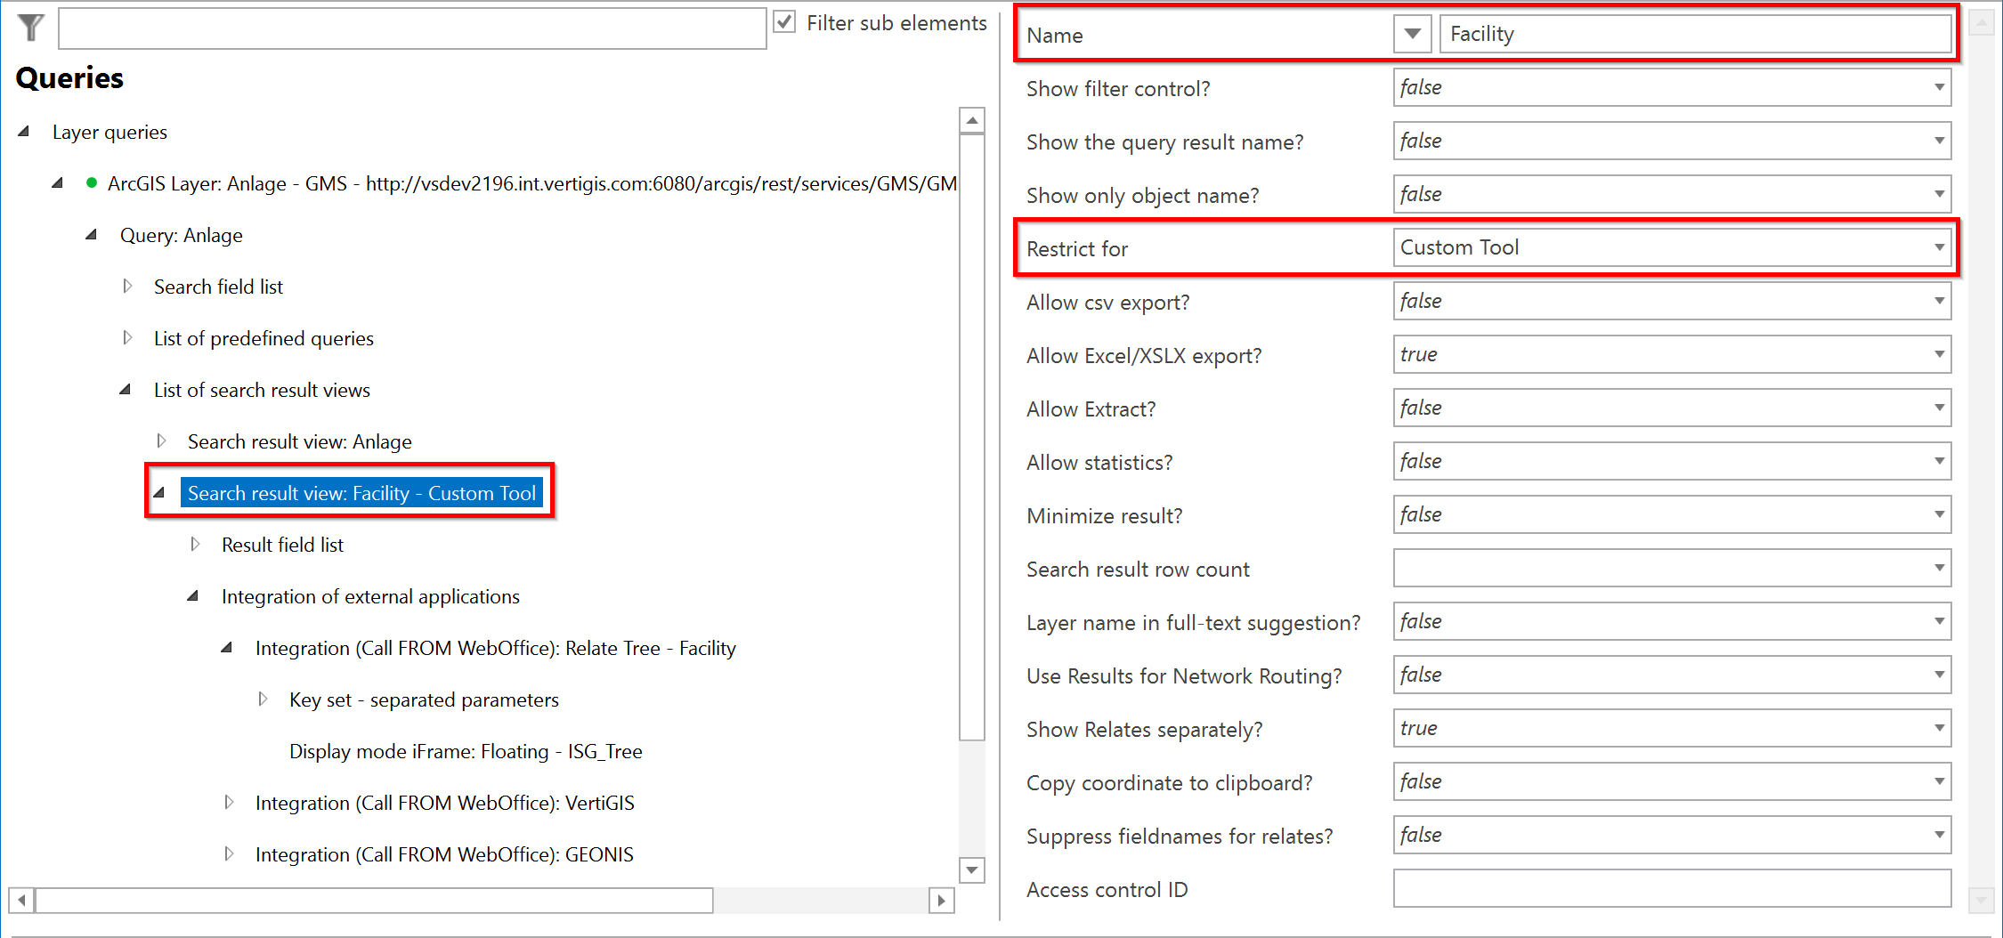Select the Search result view: Anlage tree item

pyautogui.click(x=299, y=441)
